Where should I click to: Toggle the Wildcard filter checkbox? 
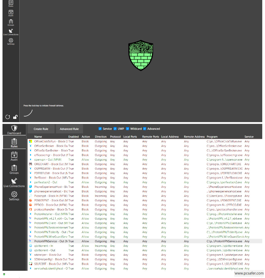coord(128,129)
